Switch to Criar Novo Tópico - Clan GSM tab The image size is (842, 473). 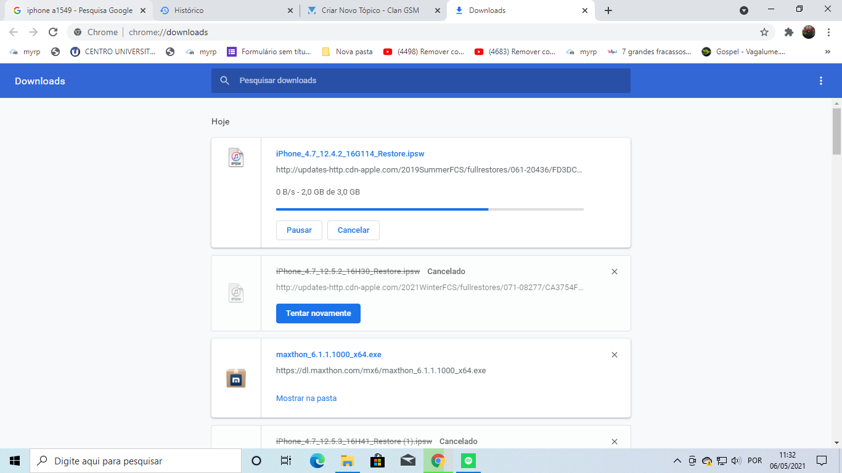click(372, 10)
